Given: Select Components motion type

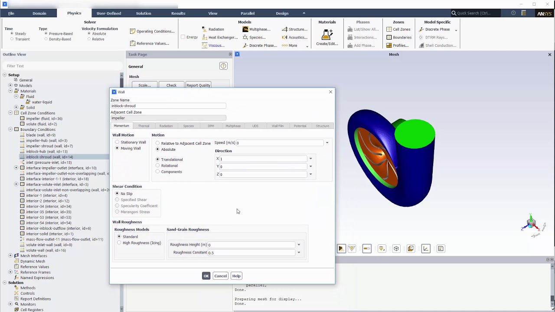Looking at the screenshot, I should tap(169, 172).
